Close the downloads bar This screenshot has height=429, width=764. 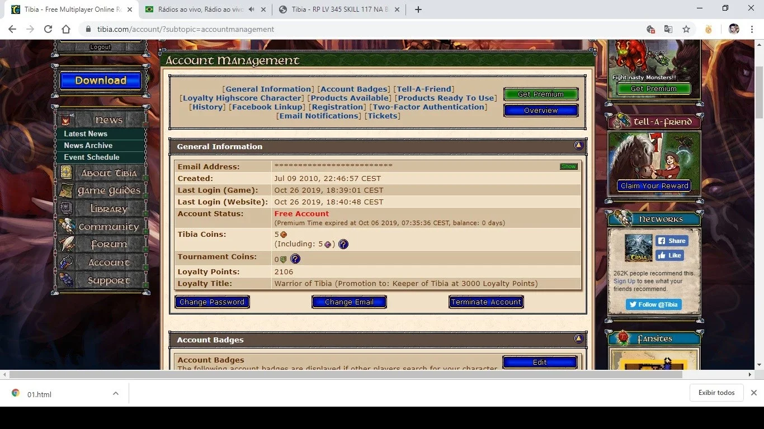(x=753, y=393)
